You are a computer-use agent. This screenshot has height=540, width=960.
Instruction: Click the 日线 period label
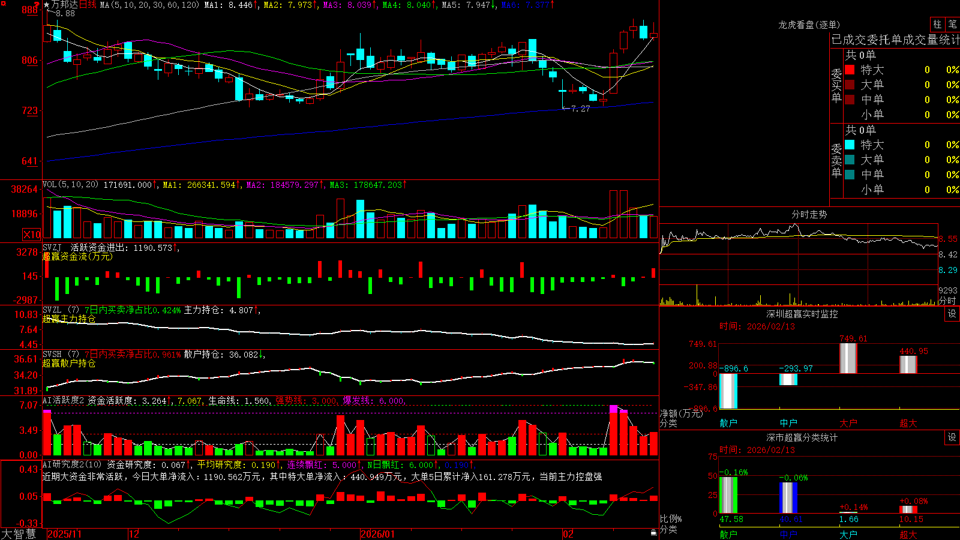pos(88,5)
